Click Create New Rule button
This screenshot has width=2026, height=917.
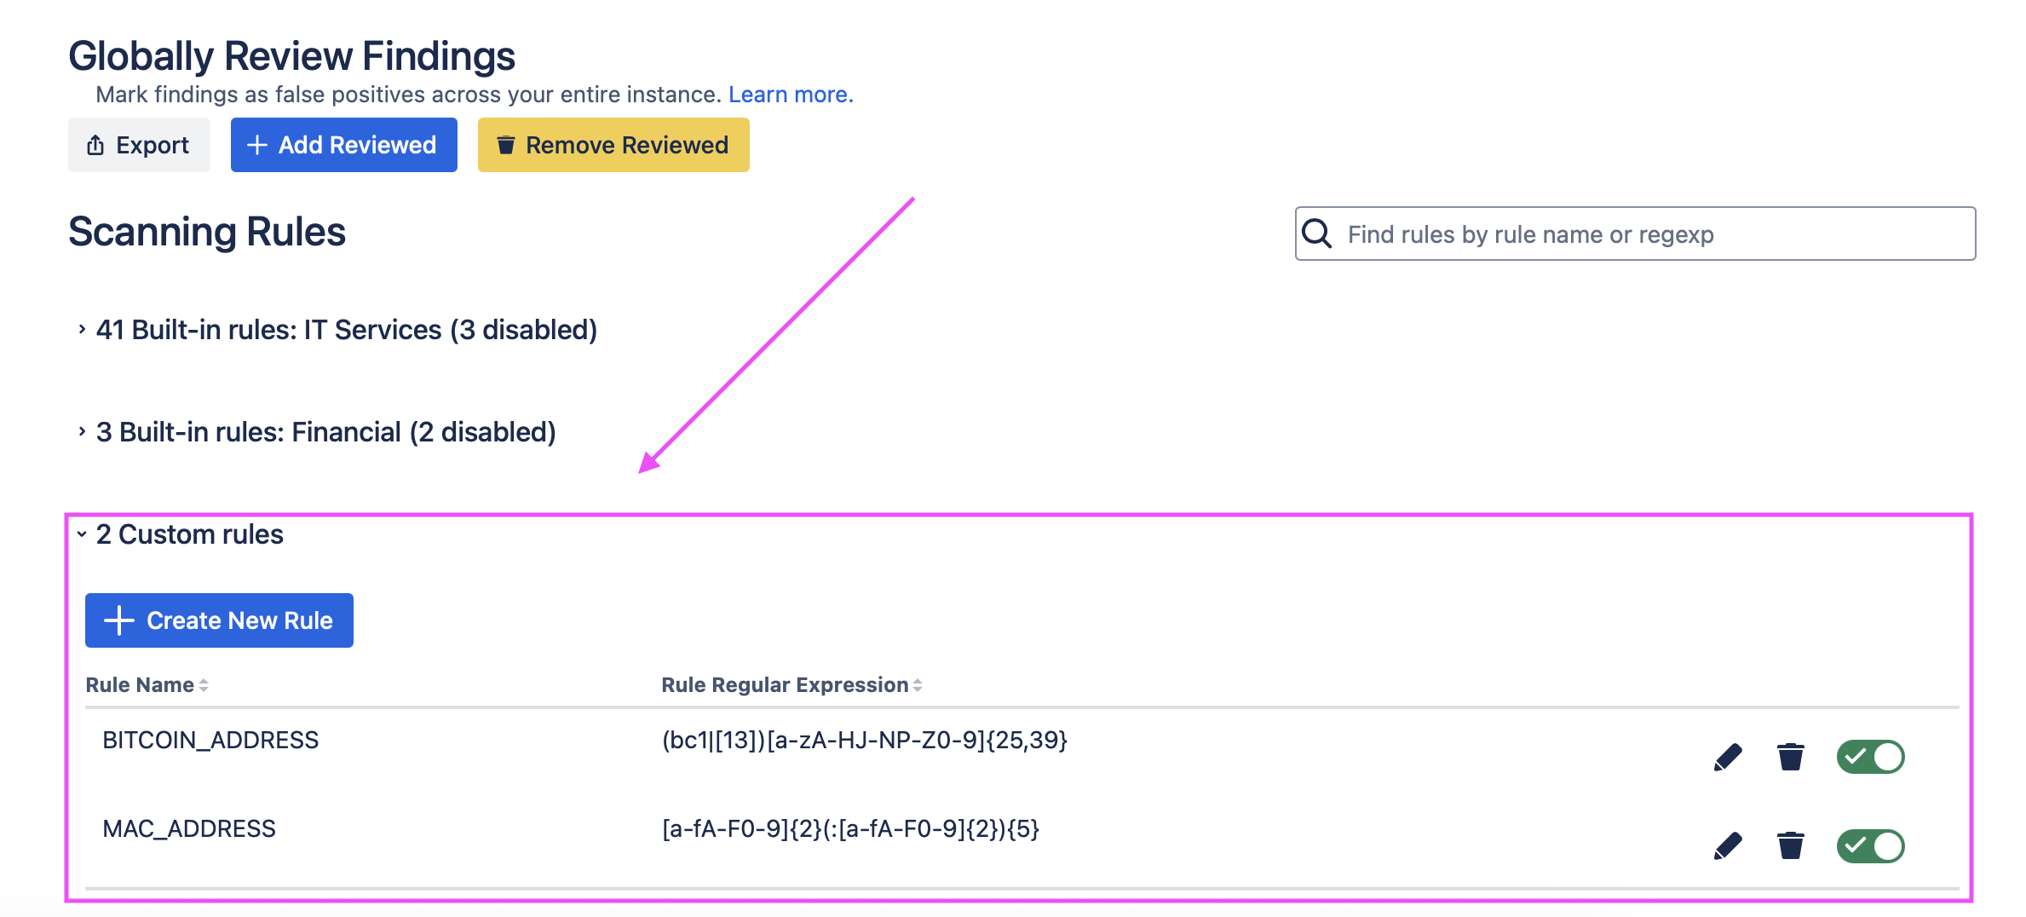coord(219,620)
